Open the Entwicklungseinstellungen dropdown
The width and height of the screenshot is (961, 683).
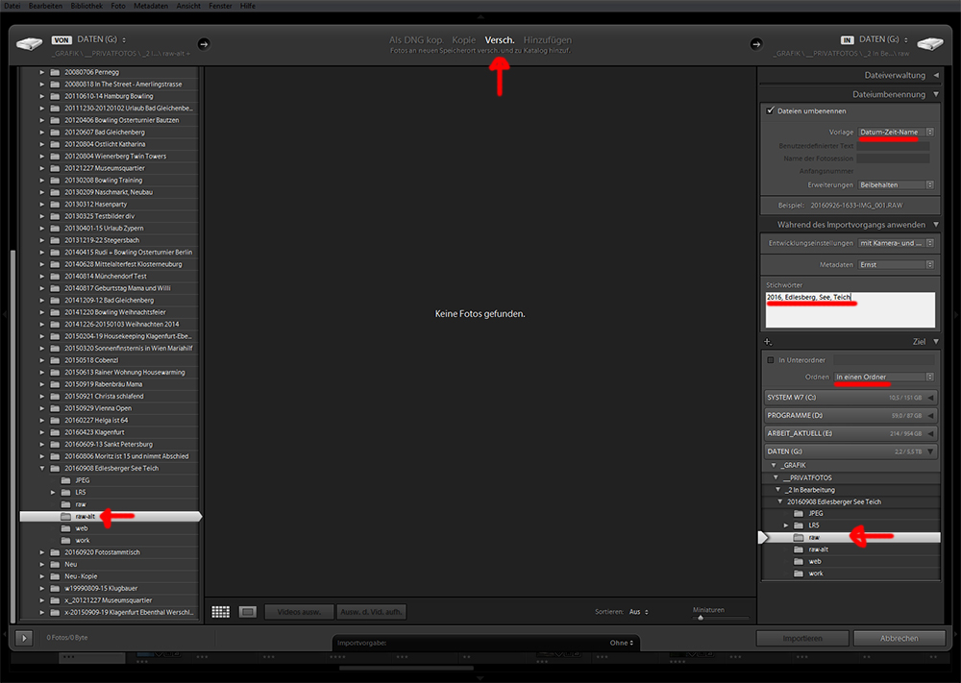click(x=896, y=243)
